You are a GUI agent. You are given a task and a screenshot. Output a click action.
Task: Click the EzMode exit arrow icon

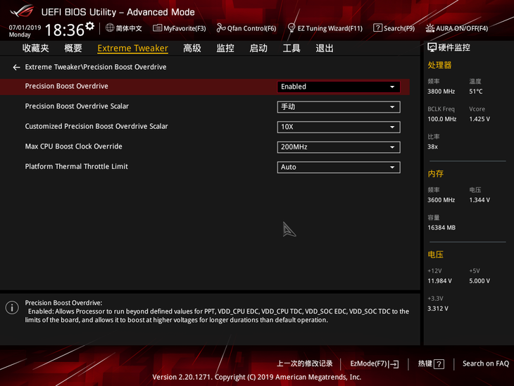click(394, 364)
